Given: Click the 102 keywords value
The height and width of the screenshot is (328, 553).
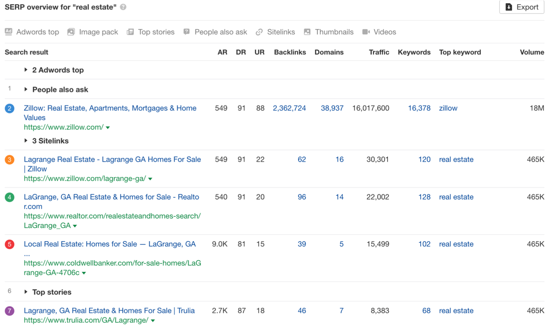Looking at the screenshot, I should [x=424, y=244].
